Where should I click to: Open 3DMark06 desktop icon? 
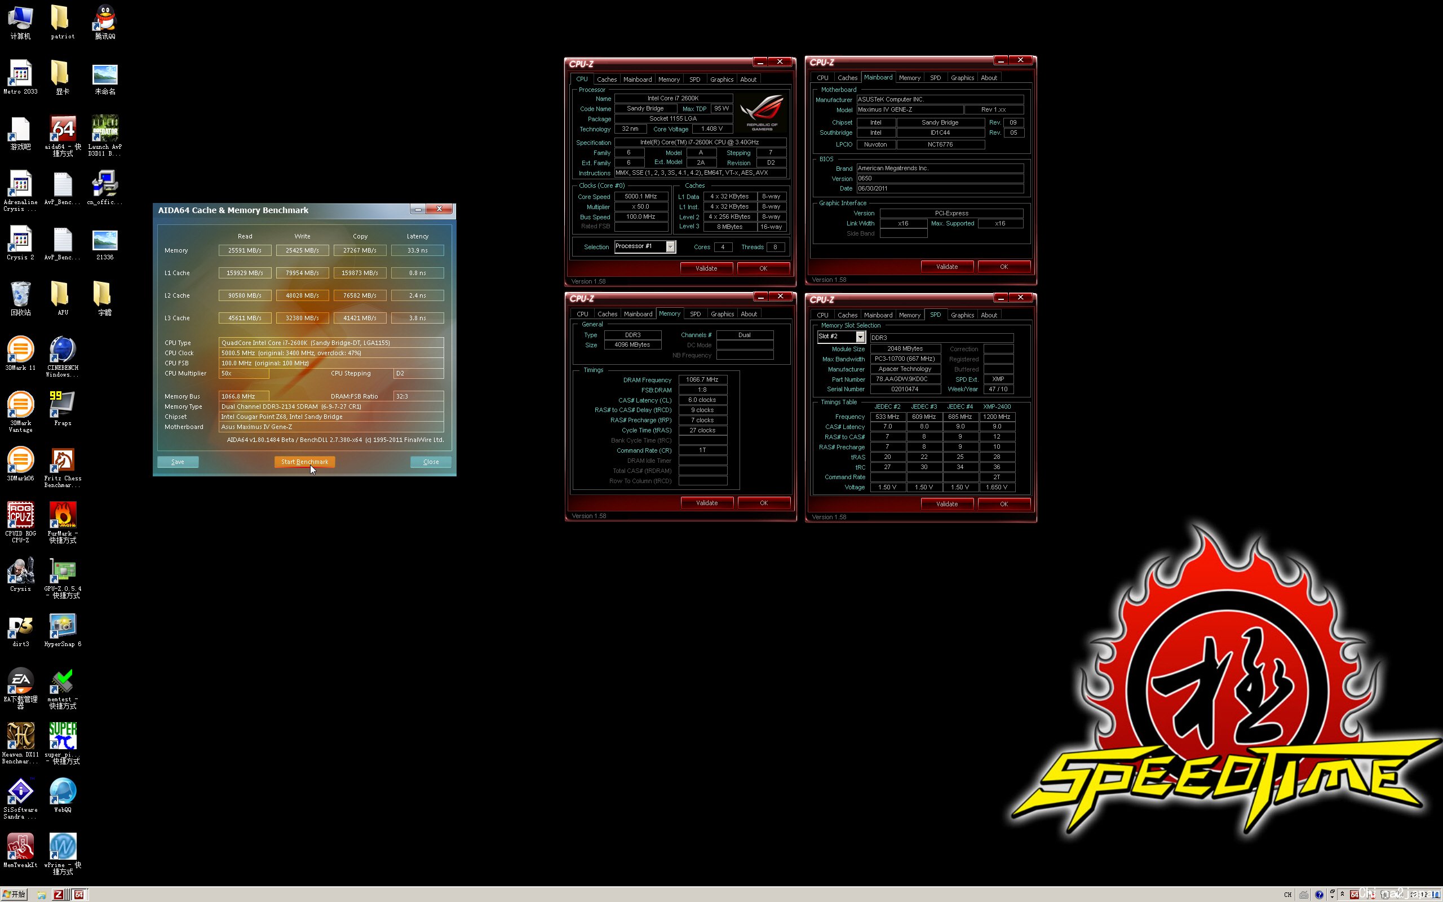click(x=20, y=464)
